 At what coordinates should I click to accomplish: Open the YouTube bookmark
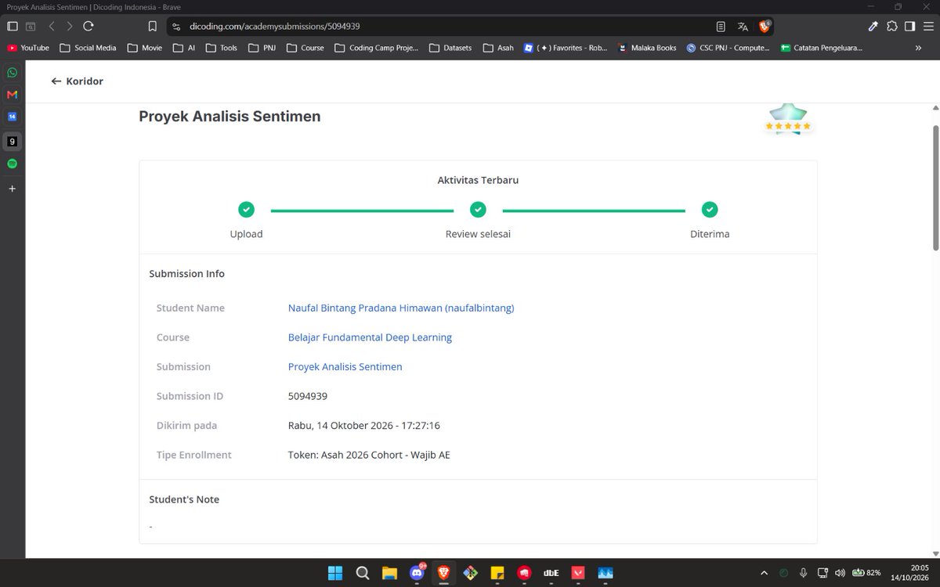pyautogui.click(x=28, y=48)
